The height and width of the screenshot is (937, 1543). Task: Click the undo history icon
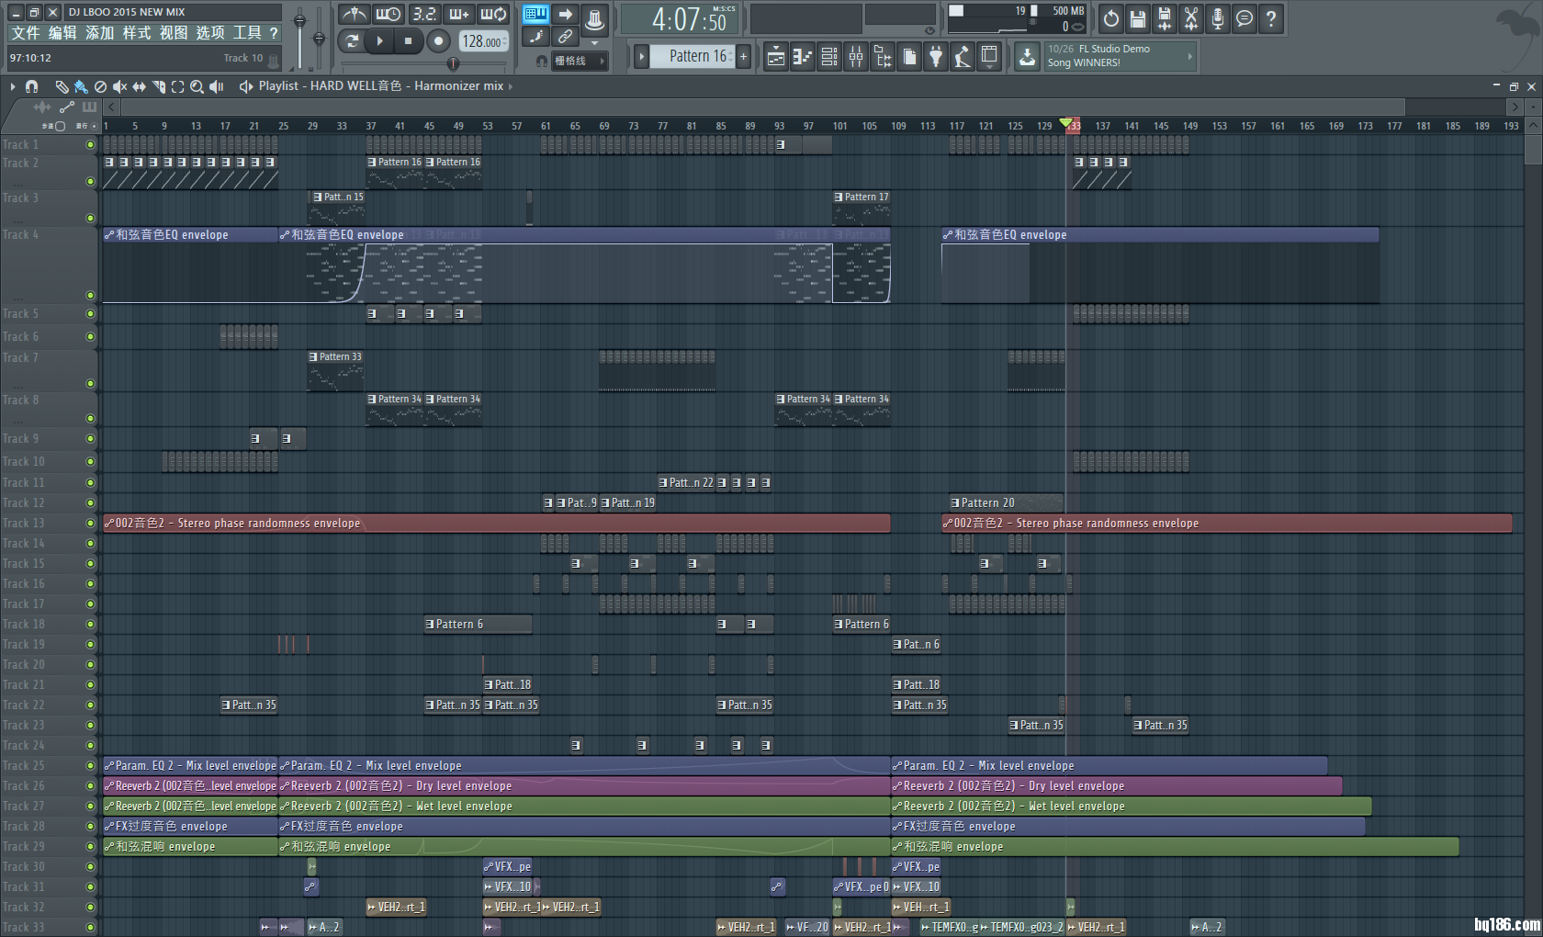1110,18
